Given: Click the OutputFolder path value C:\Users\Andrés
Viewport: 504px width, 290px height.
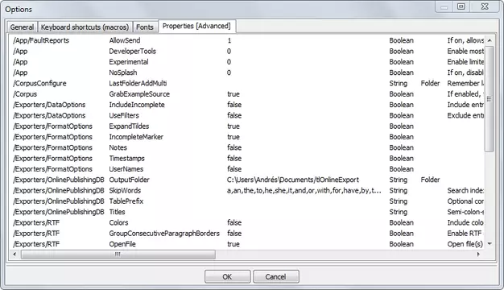Looking at the screenshot, I should (x=293, y=180).
